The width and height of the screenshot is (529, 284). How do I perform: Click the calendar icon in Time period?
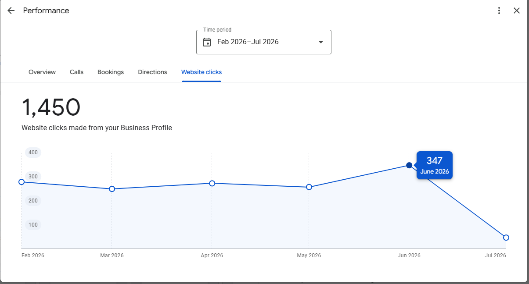click(207, 42)
